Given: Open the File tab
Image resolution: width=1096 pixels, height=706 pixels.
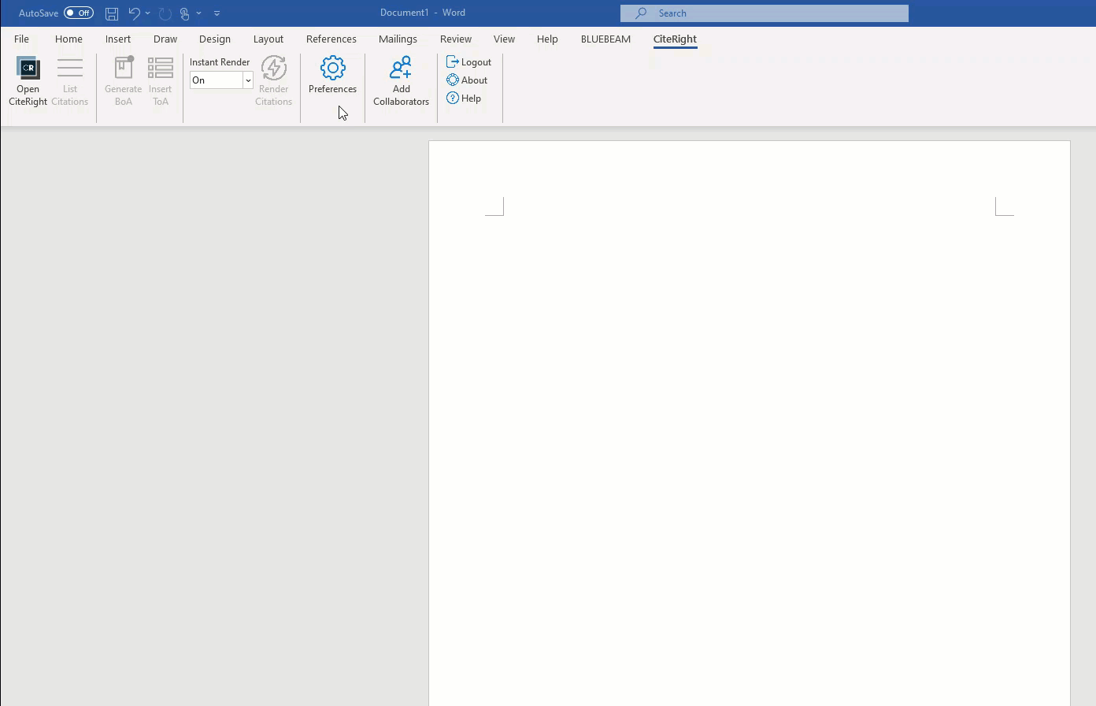Looking at the screenshot, I should tap(21, 39).
